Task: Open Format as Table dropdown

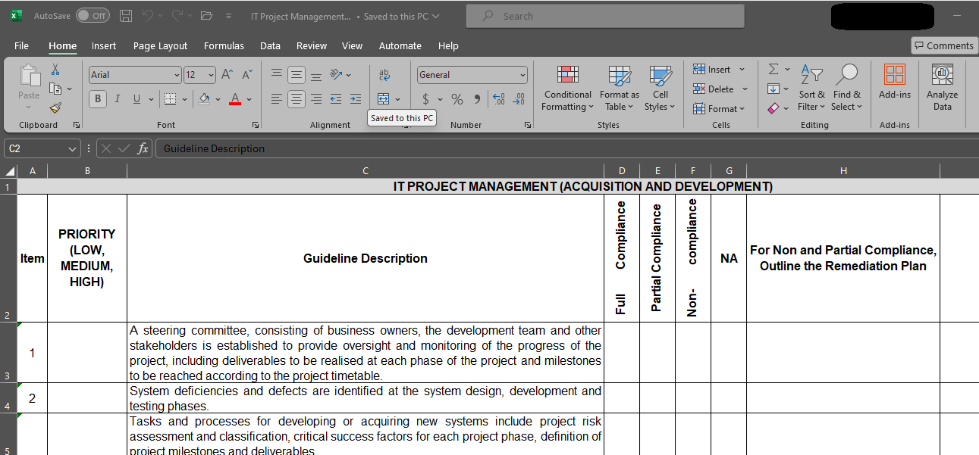Action: 620,87
